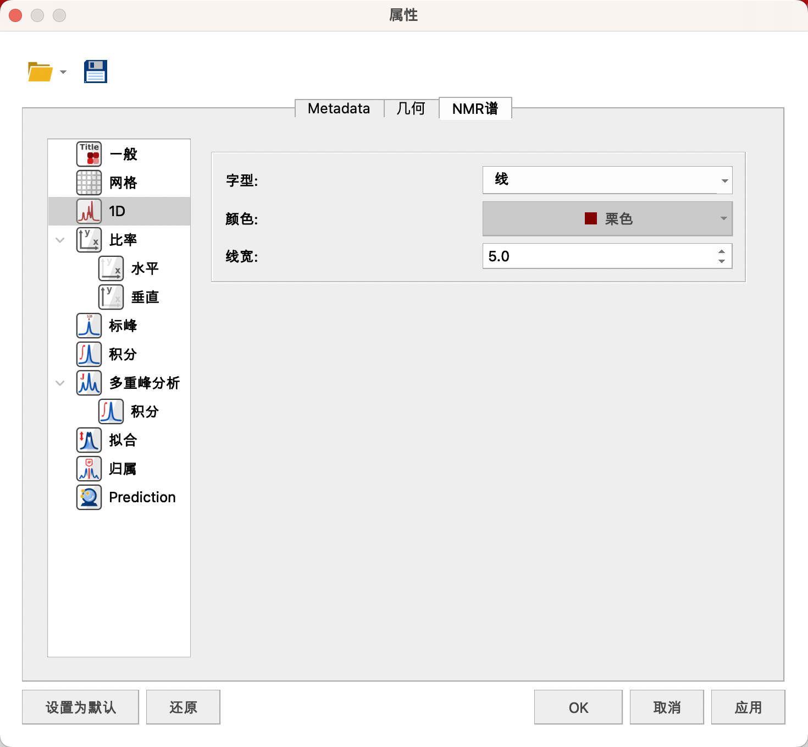808x747 pixels.
Task: Select the 多重峰分析 multiplet icon
Action: pos(89,383)
